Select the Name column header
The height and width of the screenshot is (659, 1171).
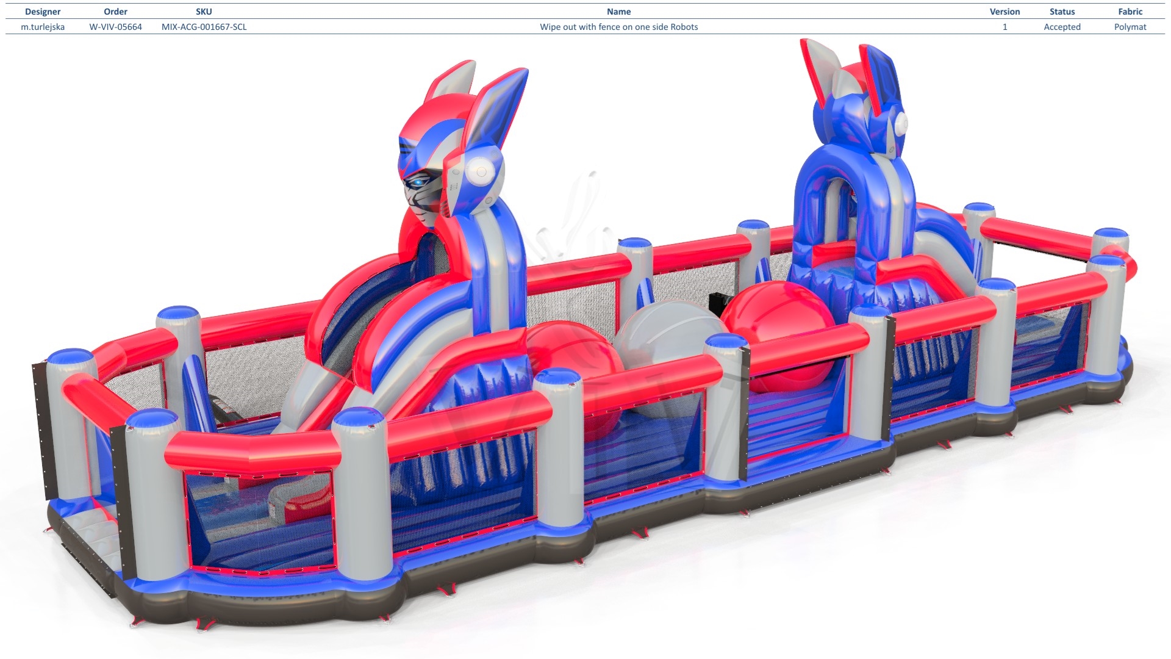point(618,12)
